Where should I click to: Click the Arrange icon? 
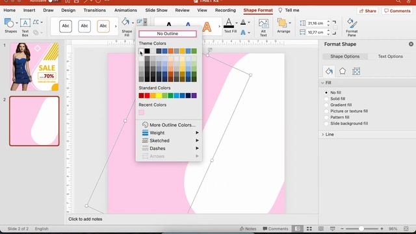click(x=281, y=23)
